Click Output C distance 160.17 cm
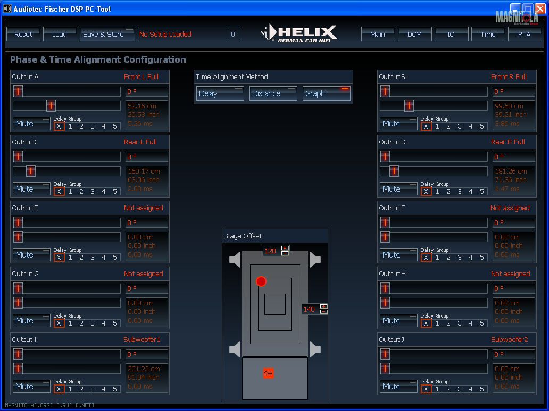The image size is (549, 411). point(144,171)
